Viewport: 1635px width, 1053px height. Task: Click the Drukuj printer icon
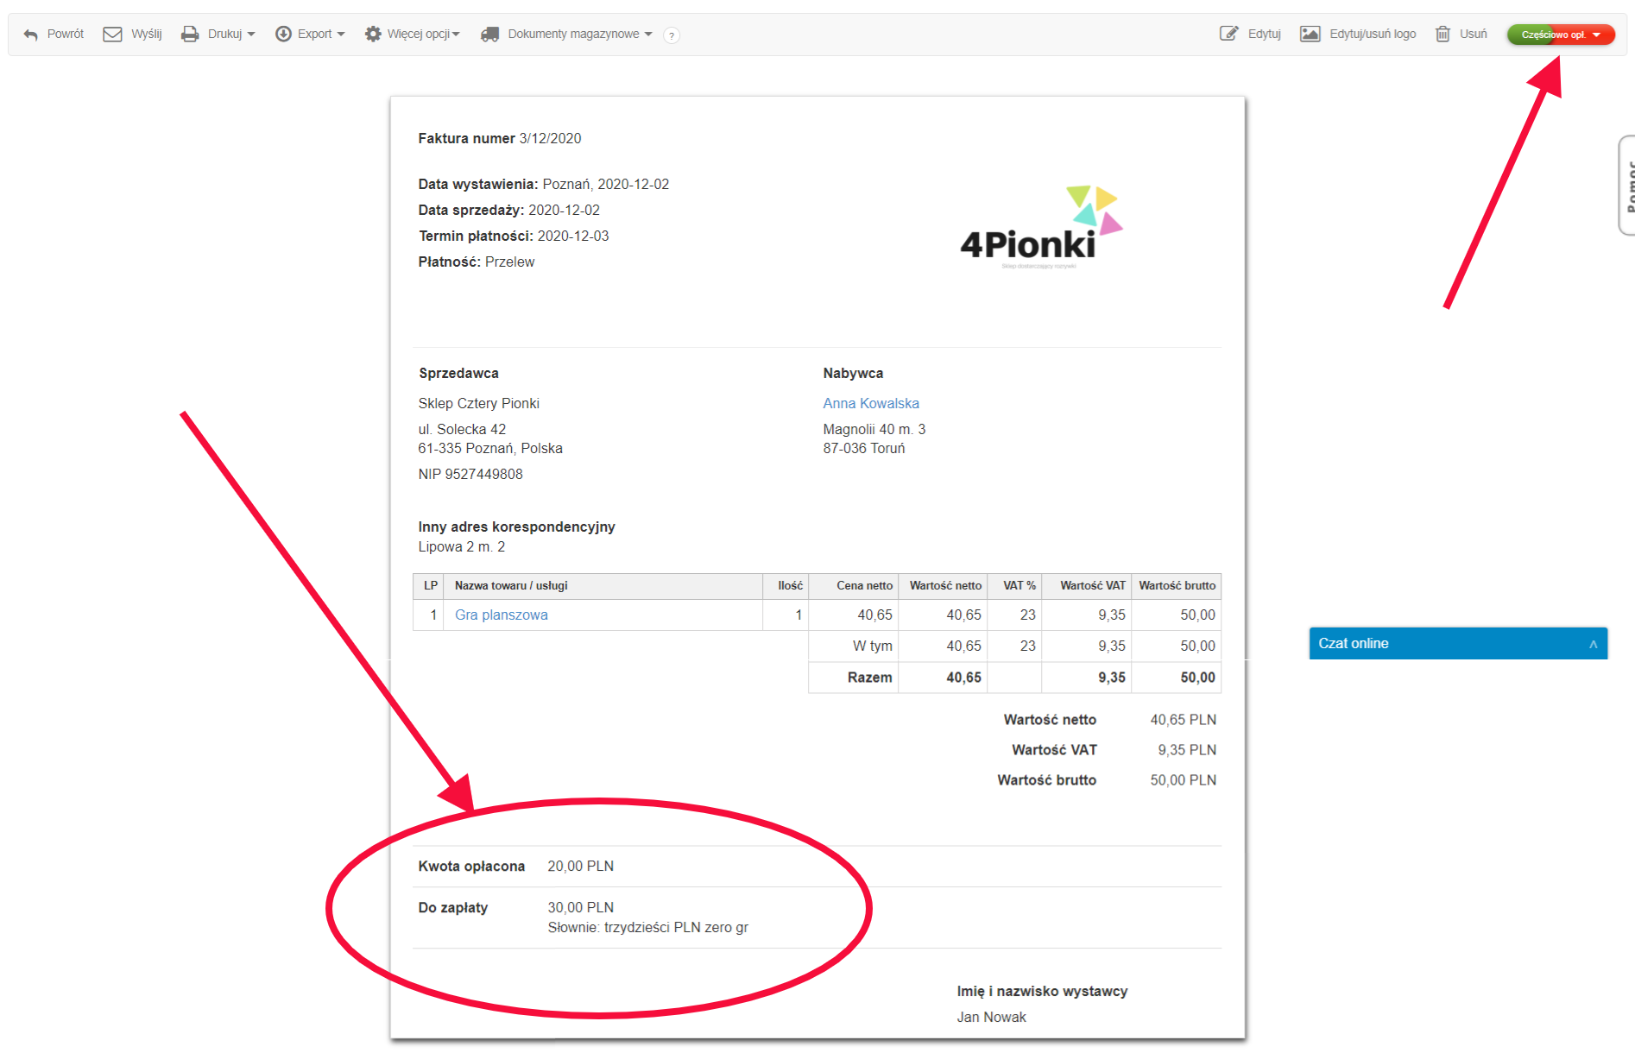pyautogui.click(x=190, y=35)
